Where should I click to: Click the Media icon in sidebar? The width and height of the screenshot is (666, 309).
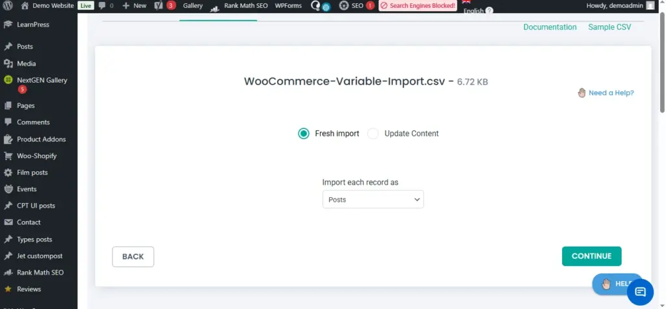(x=8, y=63)
